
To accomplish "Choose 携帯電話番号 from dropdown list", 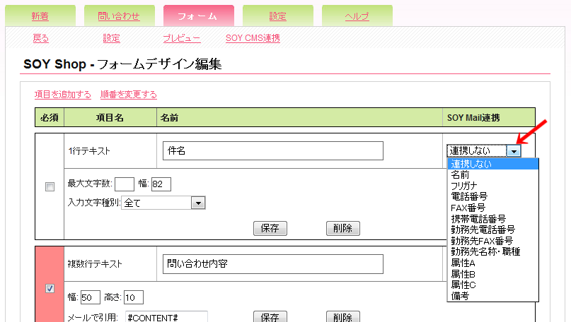I will point(492,219).
